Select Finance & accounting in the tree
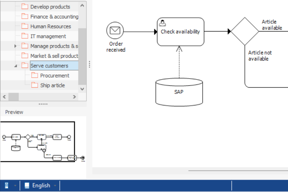The image size is (288, 192). click(54, 17)
